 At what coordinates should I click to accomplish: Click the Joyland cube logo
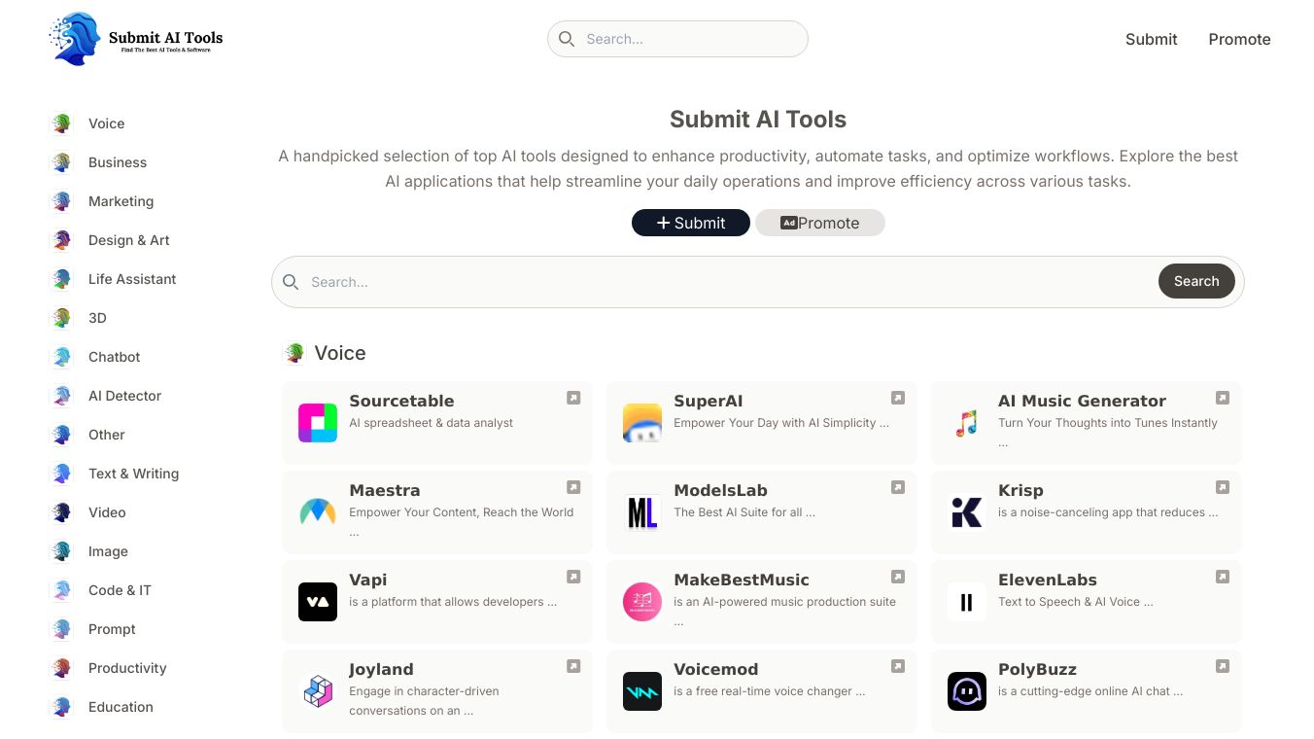(x=318, y=691)
